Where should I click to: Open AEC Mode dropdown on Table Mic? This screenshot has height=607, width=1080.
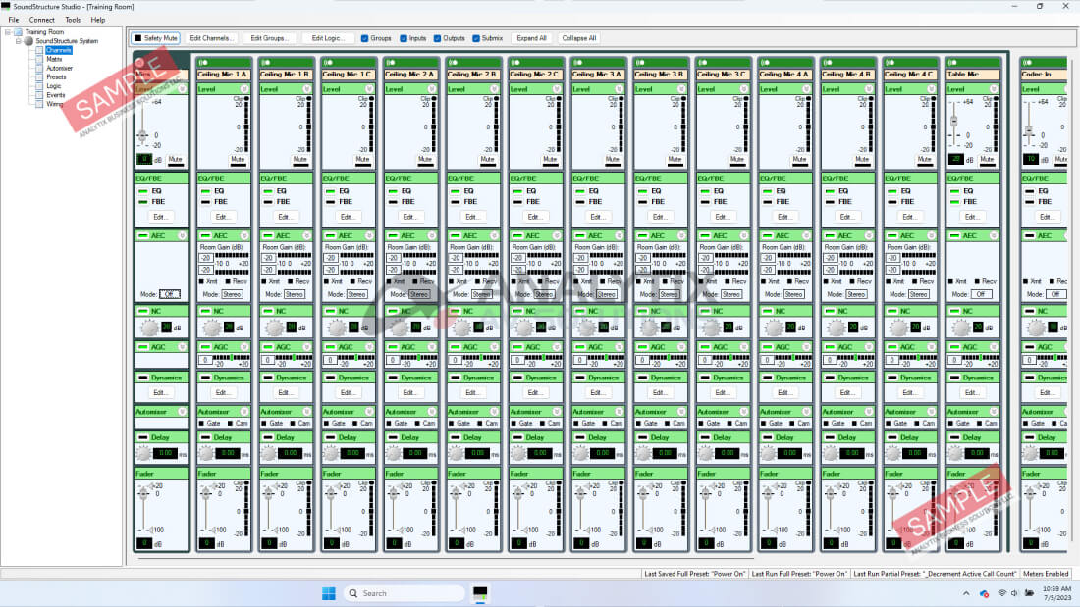(982, 294)
